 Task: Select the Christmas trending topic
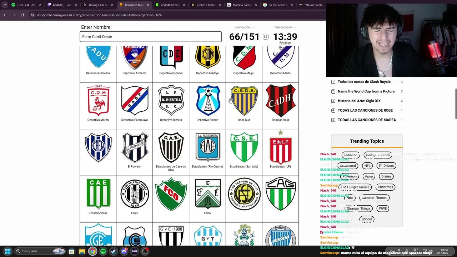coord(385,187)
